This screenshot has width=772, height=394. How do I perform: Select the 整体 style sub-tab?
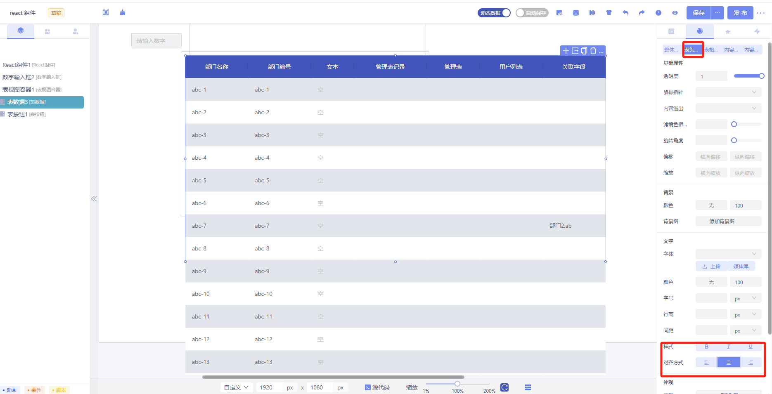[671, 50]
